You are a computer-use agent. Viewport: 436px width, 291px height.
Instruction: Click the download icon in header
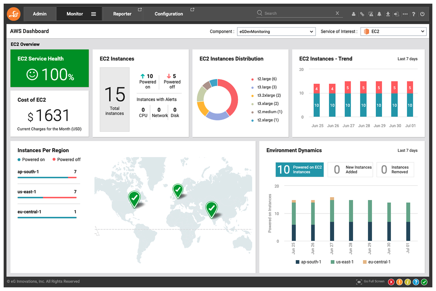(388, 14)
